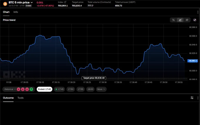This screenshot has width=200, height=125.
Task: Select the 18:00 round
Action: 90,89
